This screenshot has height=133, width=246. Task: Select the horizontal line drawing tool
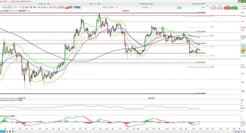point(18,7)
